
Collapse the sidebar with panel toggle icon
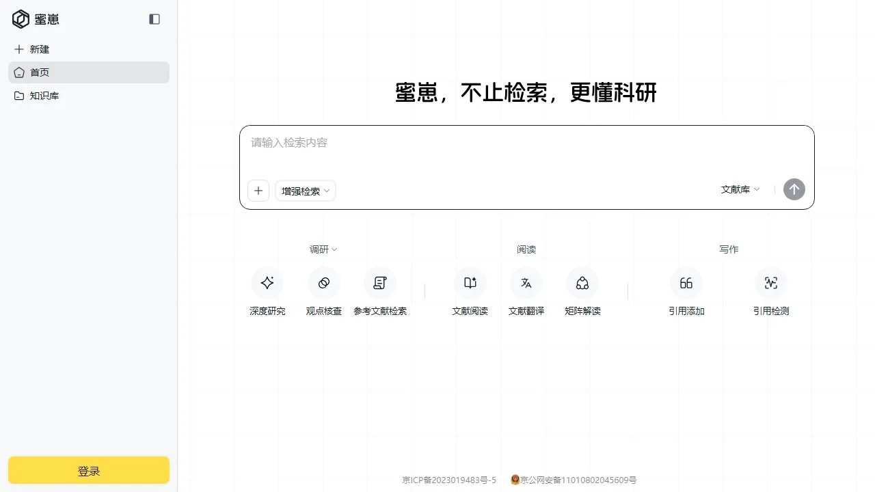pyautogui.click(x=154, y=19)
